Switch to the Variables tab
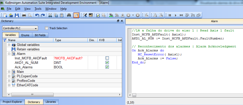This screenshot has height=105, width=243. coord(11,35)
